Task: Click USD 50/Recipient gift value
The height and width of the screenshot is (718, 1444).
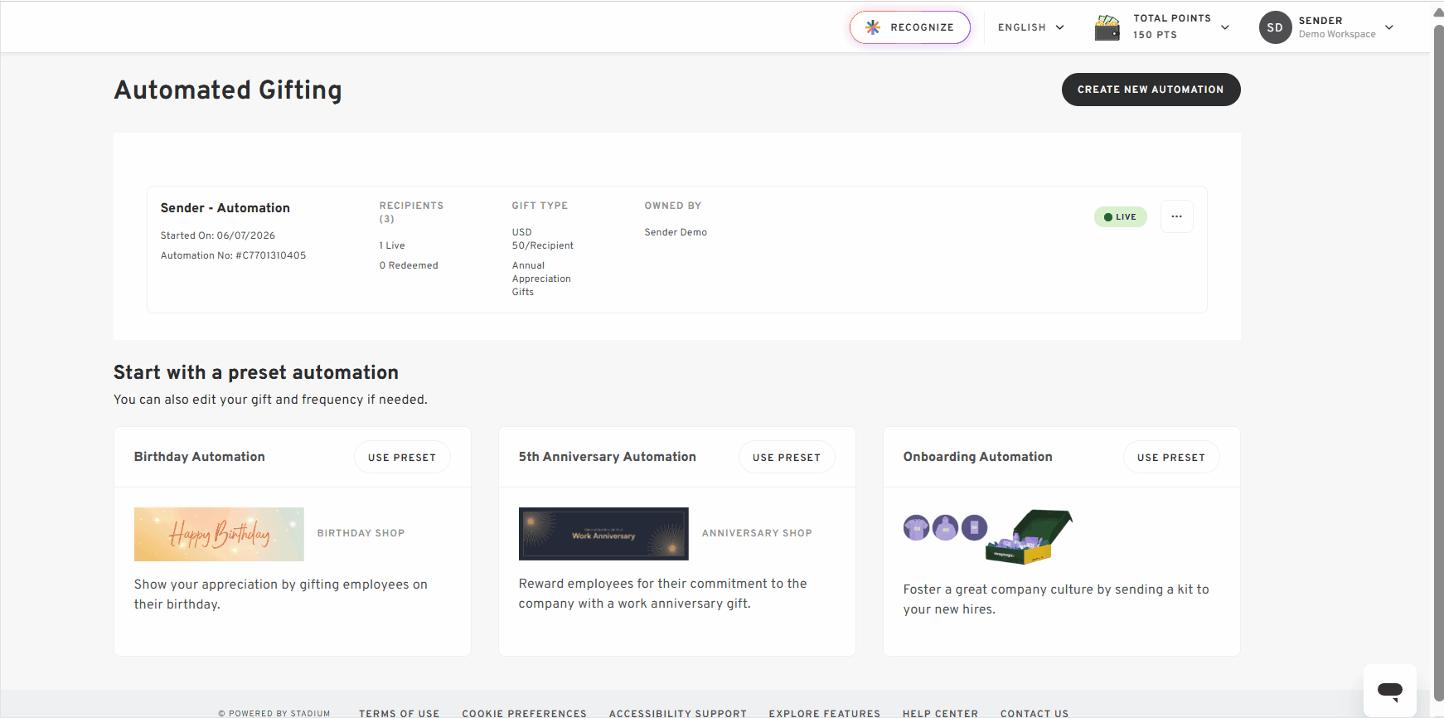Action: (543, 239)
